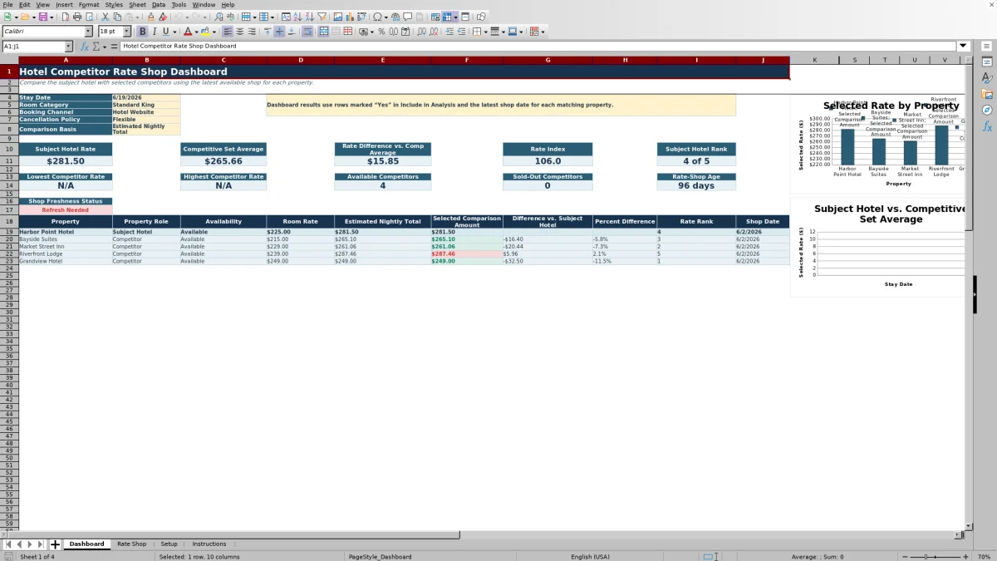997x561 pixels.
Task: Toggle Align Right
Action: pyautogui.click(x=251, y=32)
